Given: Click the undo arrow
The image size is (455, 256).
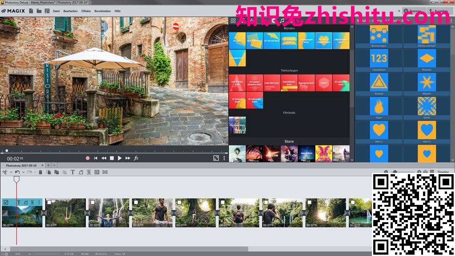Looking at the screenshot, I should point(17,172).
